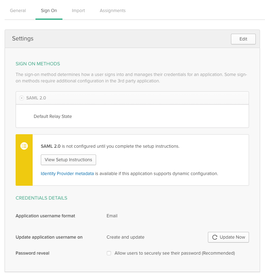
Task: Select the SAML 2.0 radio button
Action: point(22,98)
